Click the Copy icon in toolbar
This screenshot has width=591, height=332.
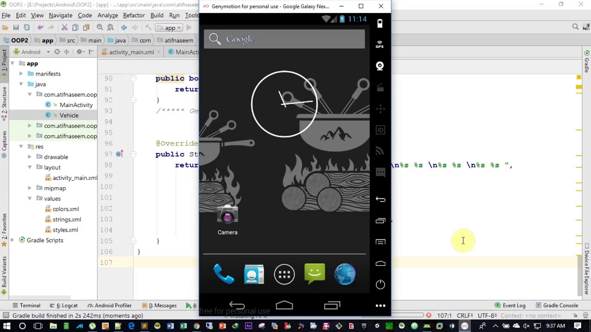(75, 28)
